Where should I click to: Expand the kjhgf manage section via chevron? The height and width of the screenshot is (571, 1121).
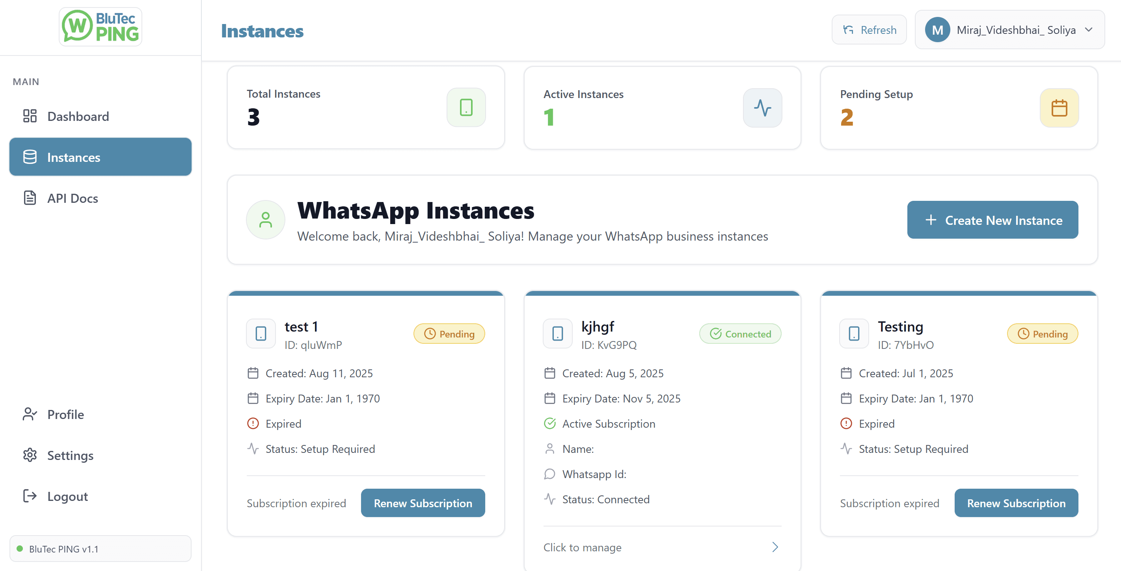pos(775,547)
